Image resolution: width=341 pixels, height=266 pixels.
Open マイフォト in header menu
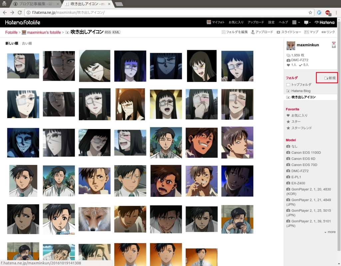[215, 22]
